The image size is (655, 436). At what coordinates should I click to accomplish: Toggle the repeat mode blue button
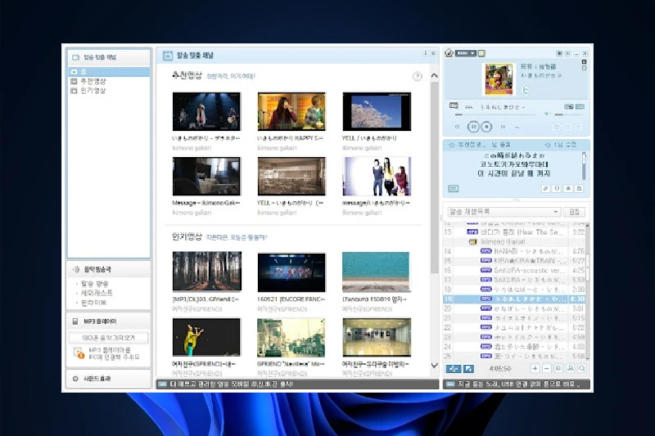point(468,369)
